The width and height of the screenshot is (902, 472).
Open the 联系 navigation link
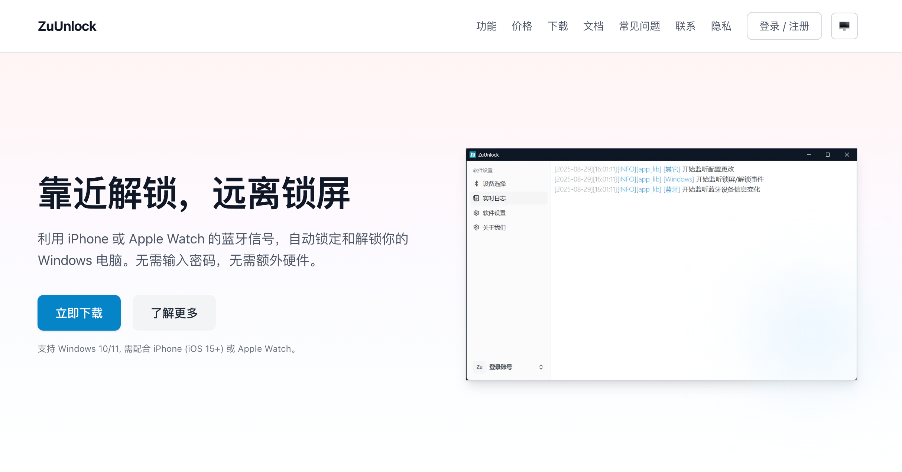[x=685, y=26]
